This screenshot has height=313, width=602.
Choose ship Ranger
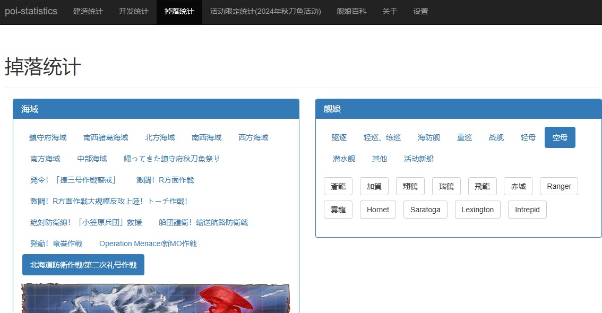click(x=559, y=186)
